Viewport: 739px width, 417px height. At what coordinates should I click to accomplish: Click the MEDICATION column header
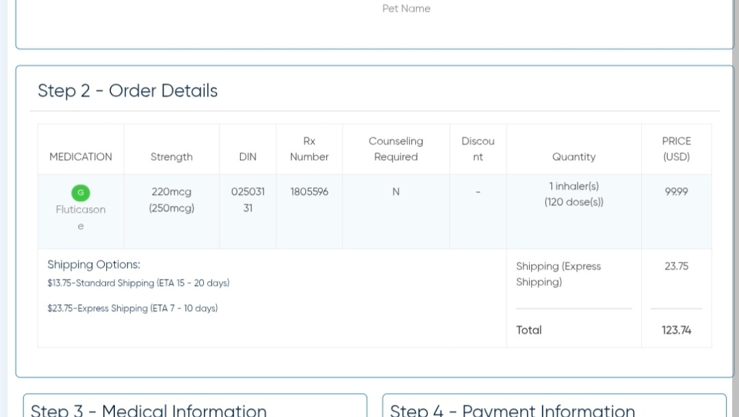pos(81,157)
